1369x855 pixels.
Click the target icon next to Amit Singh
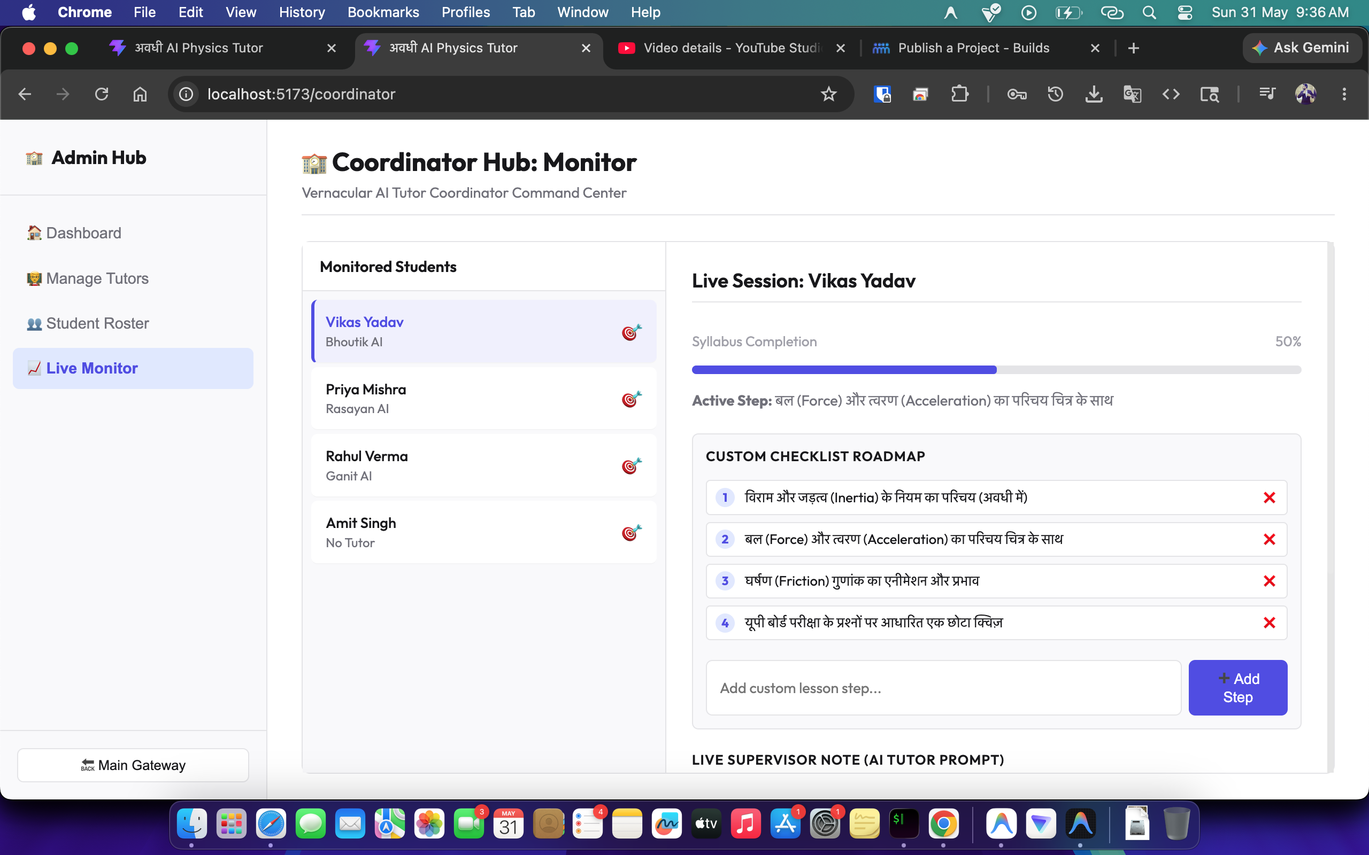632,533
